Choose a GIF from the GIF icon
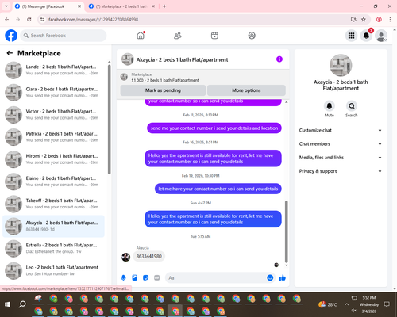397x317 pixels. [x=157, y=277]
